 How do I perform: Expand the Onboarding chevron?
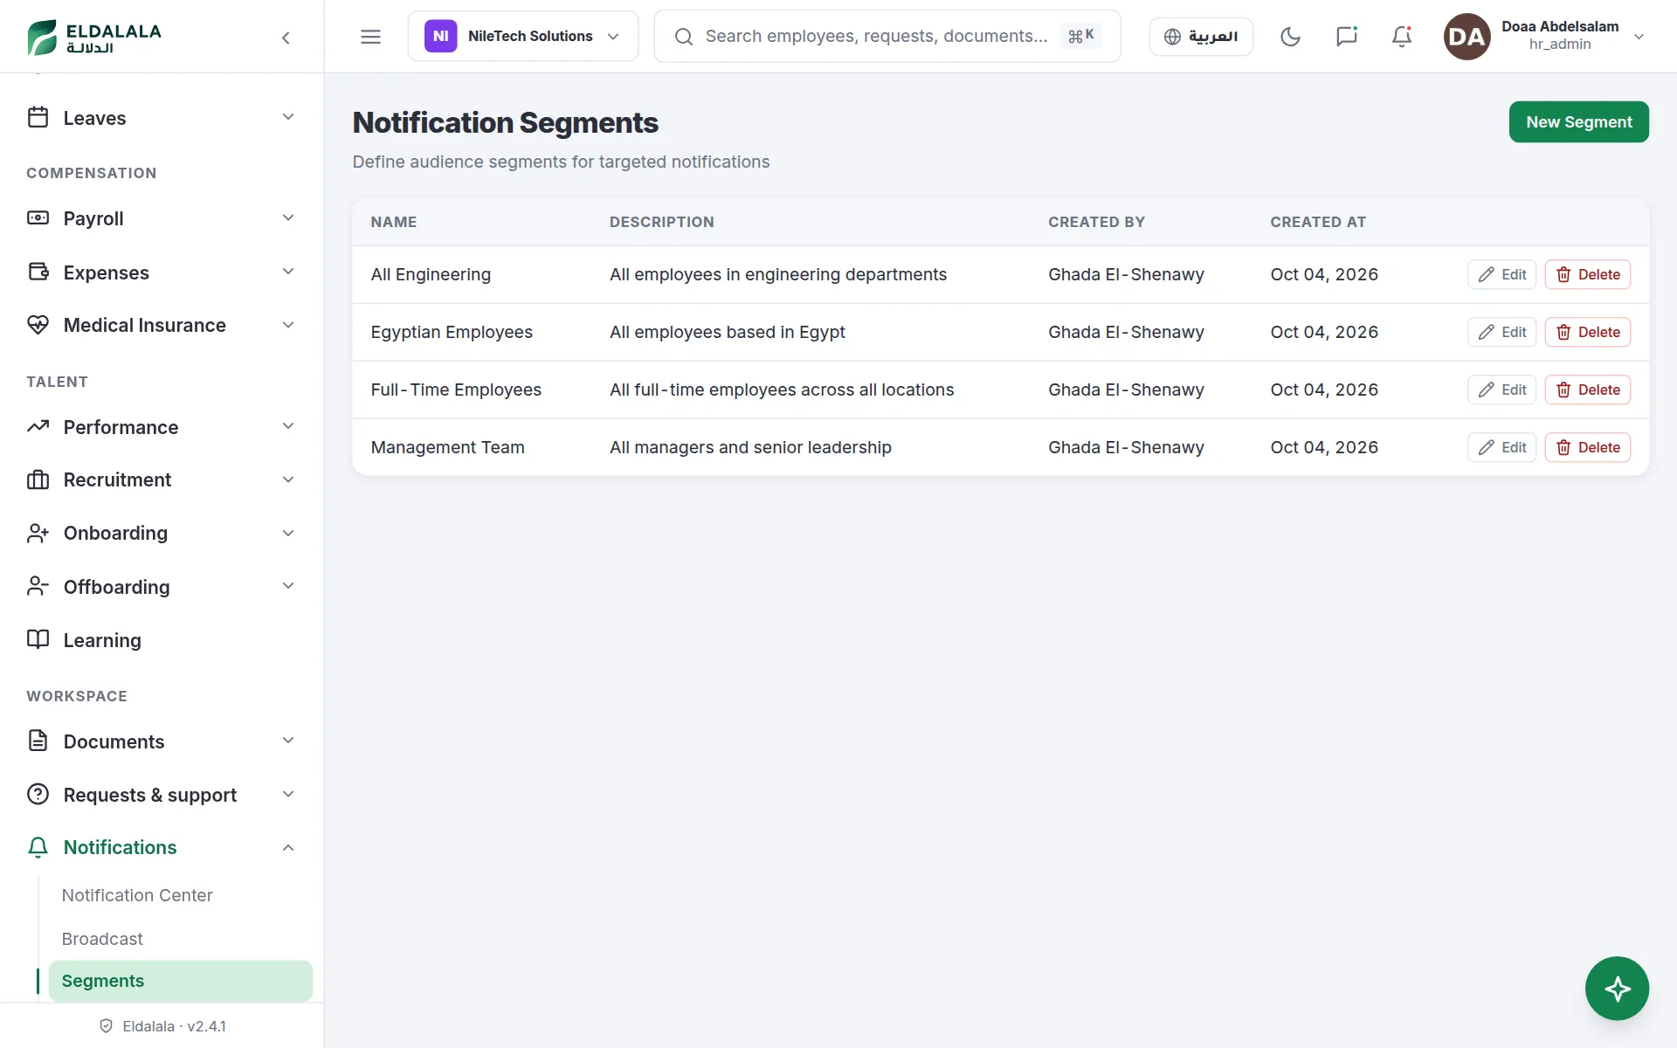pyautogui.click(x=288, y=533)
